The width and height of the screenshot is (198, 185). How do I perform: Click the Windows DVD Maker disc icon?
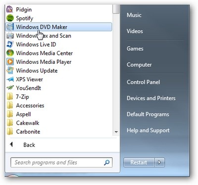click(10, 27)
